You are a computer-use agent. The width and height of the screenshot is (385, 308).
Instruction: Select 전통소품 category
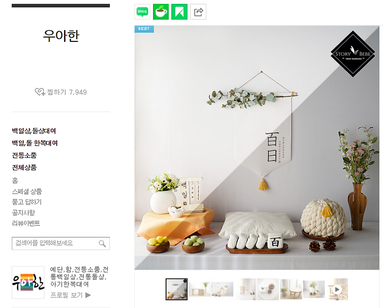(25, 155)
